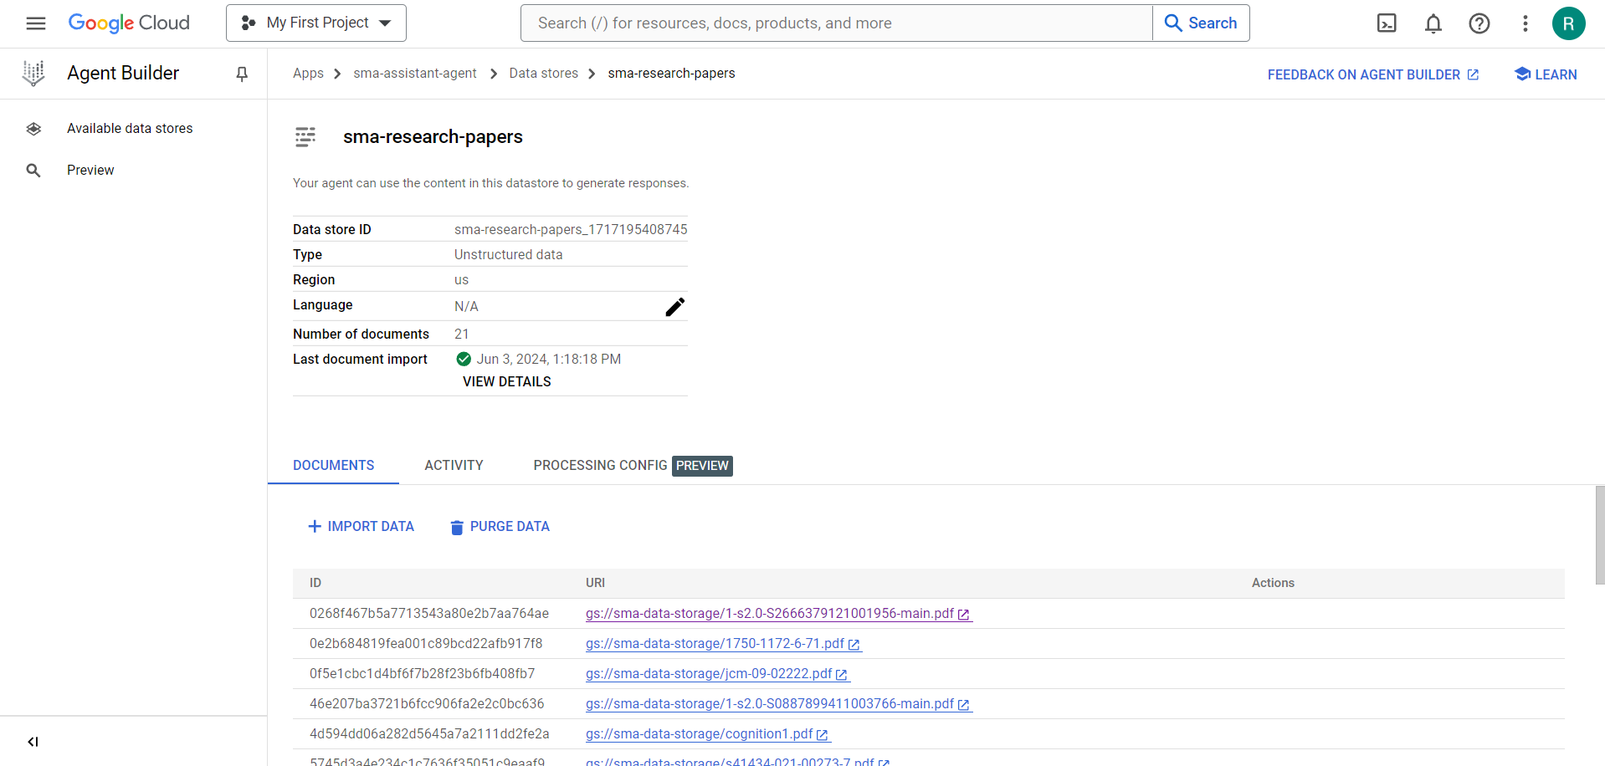This screenshot has width=1605, height=766.
Task: Open the notifications bell
Action: (1433, 23)
